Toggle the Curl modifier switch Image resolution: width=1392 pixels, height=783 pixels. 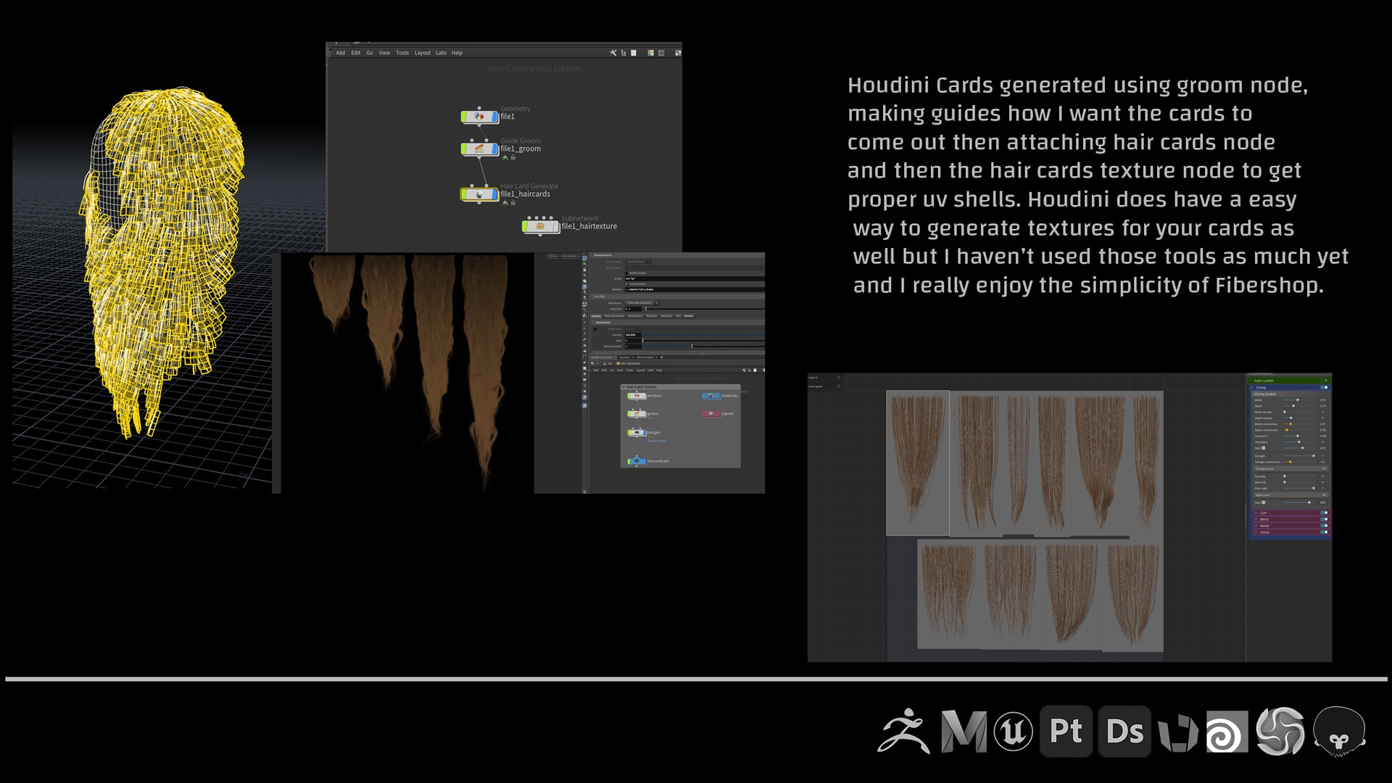[x=1324, y=513]
